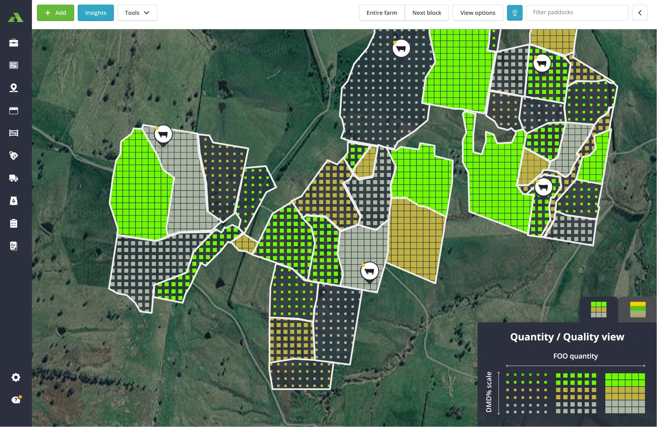Expand the Tools dropdown
This screenshot has height=427, width=657.
coord(137,13)
